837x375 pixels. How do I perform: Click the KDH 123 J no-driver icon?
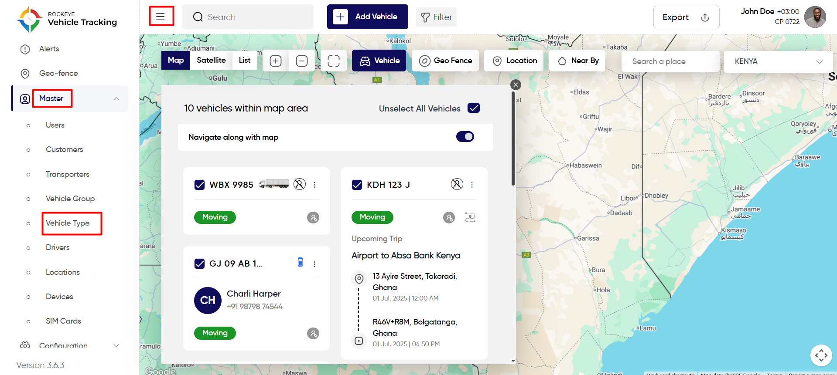pyautogui.click(x=457, y=184)
